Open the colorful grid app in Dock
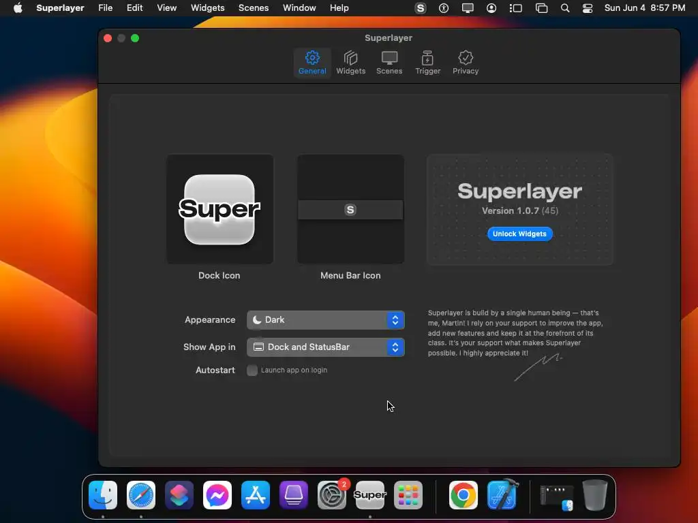The height and width of the screenshot is (523, 698). (408, 495)
